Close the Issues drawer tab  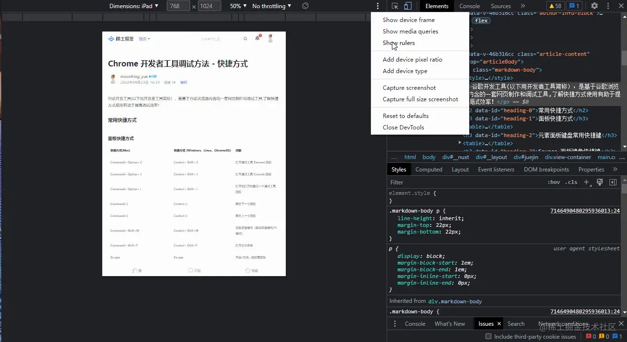[x=499, y=324]
